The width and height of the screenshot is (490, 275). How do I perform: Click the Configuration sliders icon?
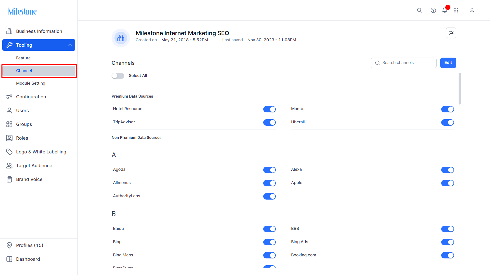point(9,97)
